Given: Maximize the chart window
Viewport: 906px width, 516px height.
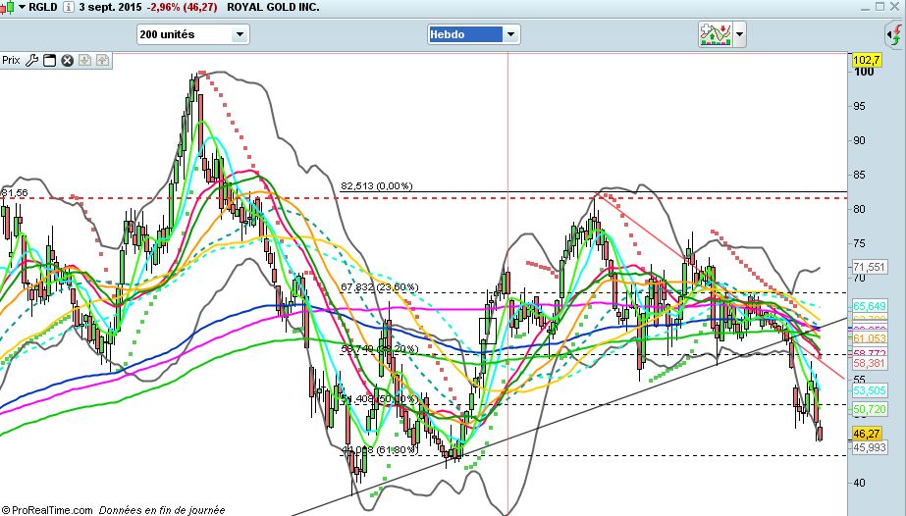Looking at the screenshot, I should point(879,7).
